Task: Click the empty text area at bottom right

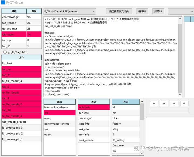Action: [x=170, y=132]
